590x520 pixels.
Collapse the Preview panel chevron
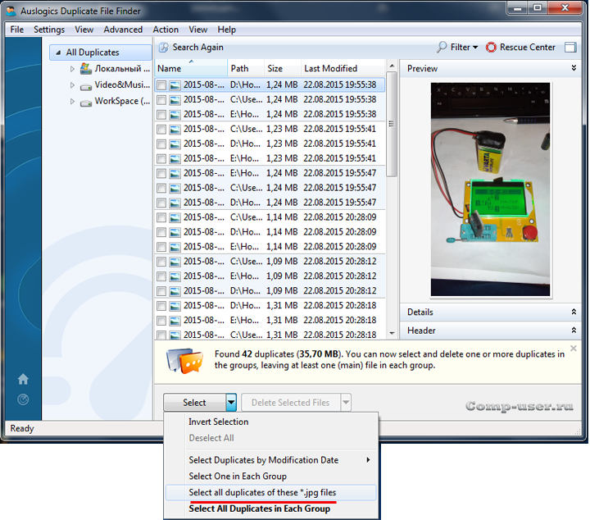574,68
